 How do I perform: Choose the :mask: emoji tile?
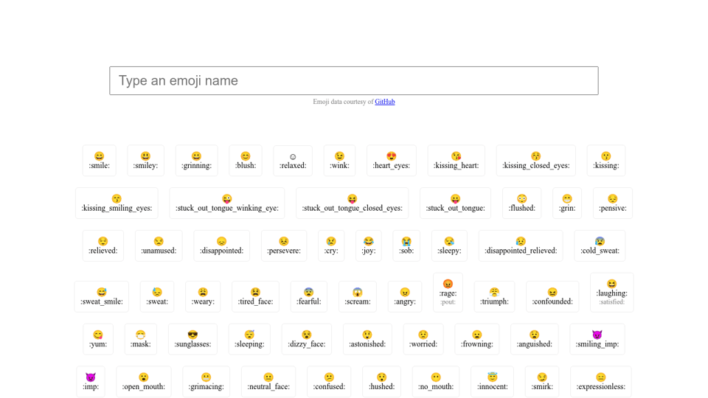coord(140,339)
